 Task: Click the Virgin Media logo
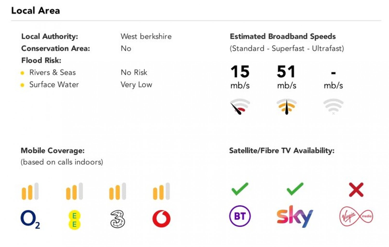(356, 216)
